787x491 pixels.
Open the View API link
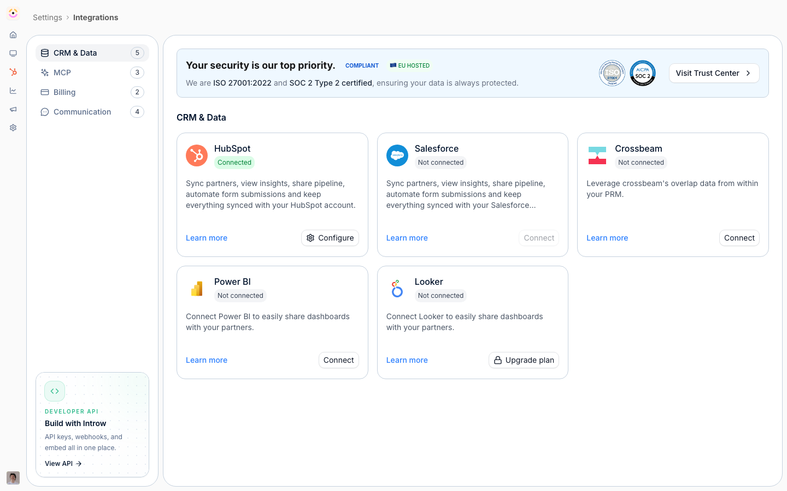(63, 464)
